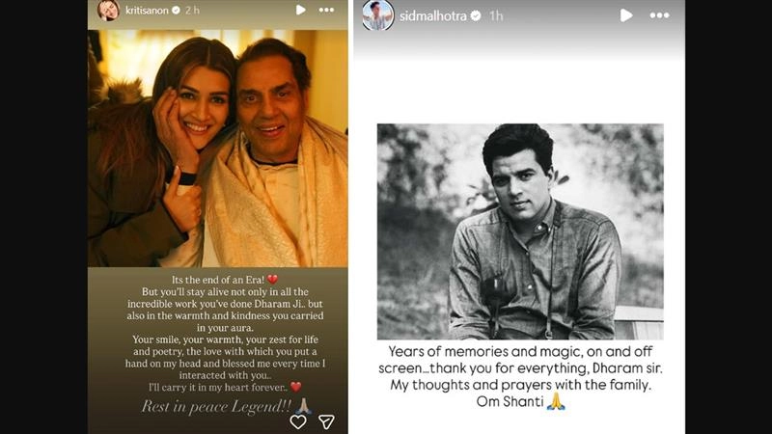This screenshot has height=434, width=772.
Task: Click the "Rest in peace Legend!!" text
Action: tap(216, 406)
